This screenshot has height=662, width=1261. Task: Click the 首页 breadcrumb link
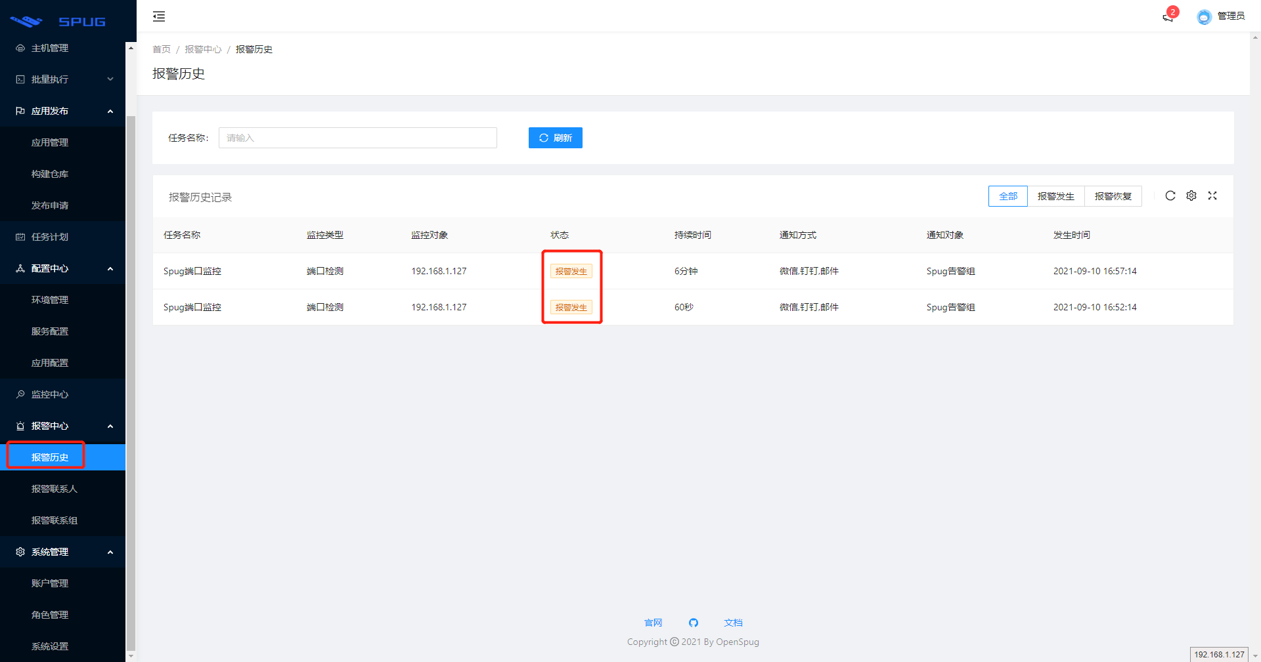click(x=162, y=49)
